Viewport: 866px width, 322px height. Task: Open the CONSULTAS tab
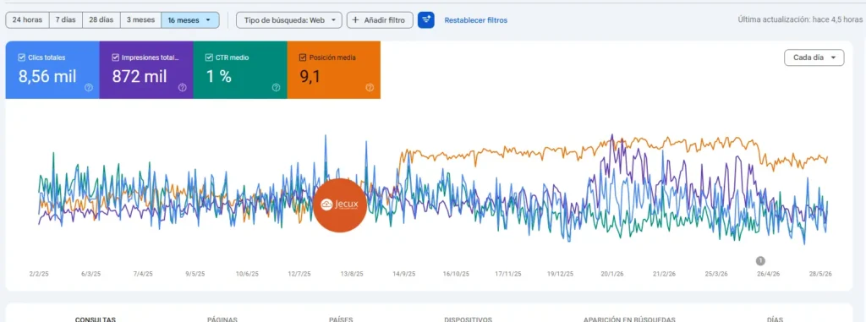(x=95, y=319)
